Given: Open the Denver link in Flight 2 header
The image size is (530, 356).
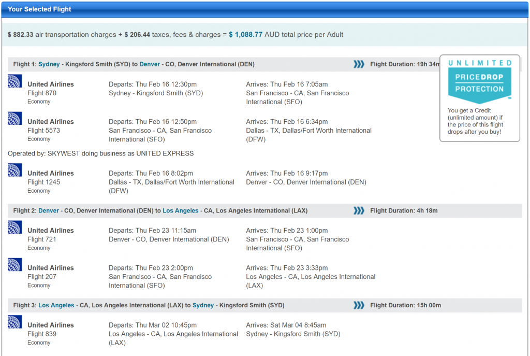Looking at the screenshot, I should [x=49, y=211].
